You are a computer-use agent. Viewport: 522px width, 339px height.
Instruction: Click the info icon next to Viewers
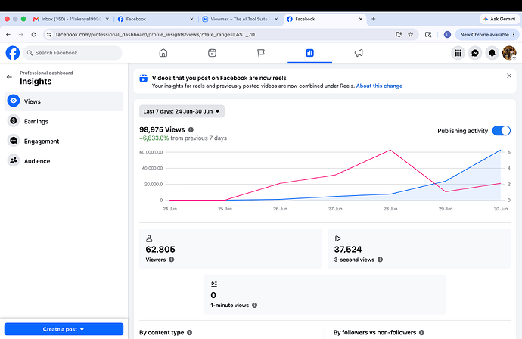click(172, 260)
